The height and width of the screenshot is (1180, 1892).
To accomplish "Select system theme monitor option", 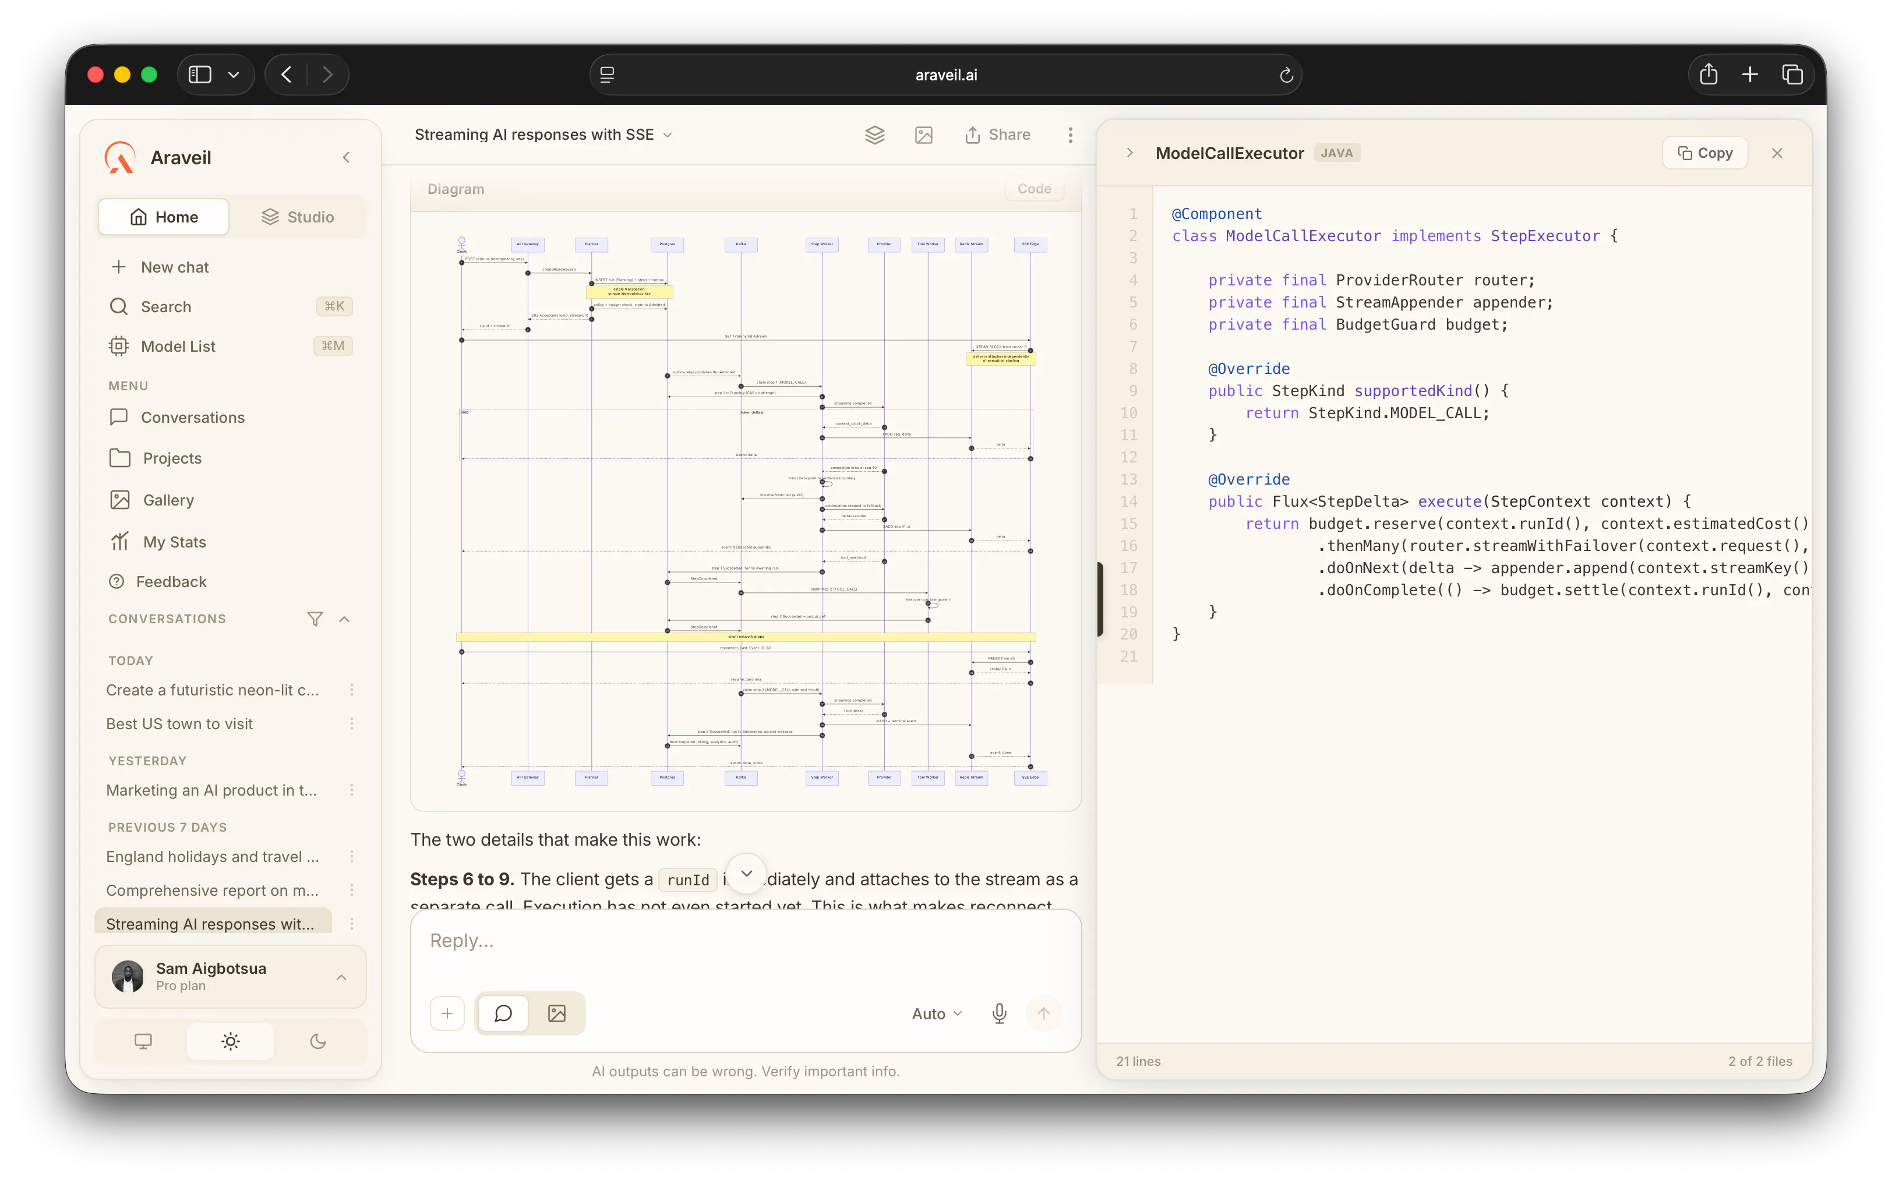I will coord(143,1041).
